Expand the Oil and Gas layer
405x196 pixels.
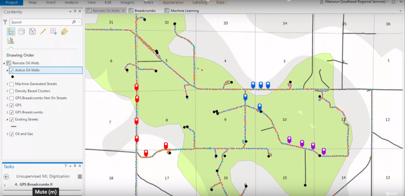pos(7,134)
